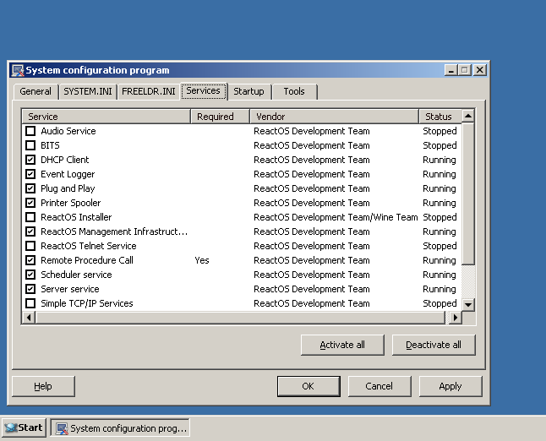The height and width of the screenshot is (441, 546).
Task: Open the SYSTEM.INI tab
Action: 88,91
